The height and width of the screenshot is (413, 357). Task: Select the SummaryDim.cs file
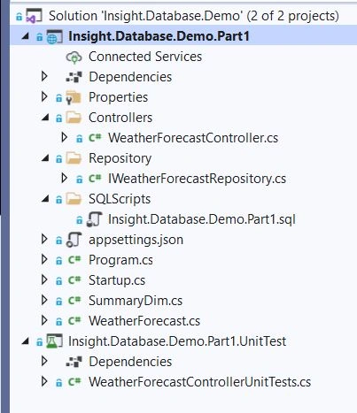pyautogui.click(x=136, y=301)
